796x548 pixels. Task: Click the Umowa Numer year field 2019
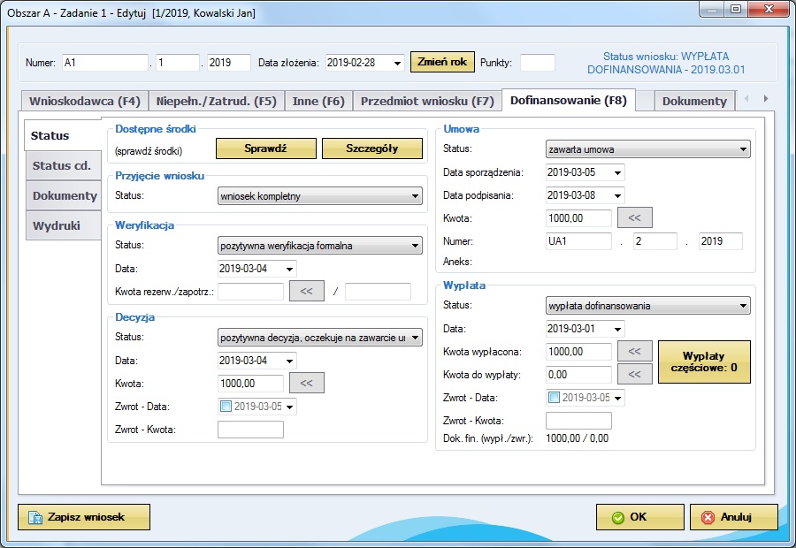(x=721, y=241)
